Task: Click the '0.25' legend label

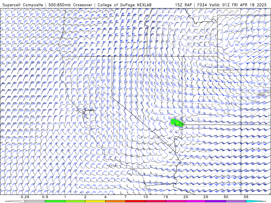Action: [25, 197]
